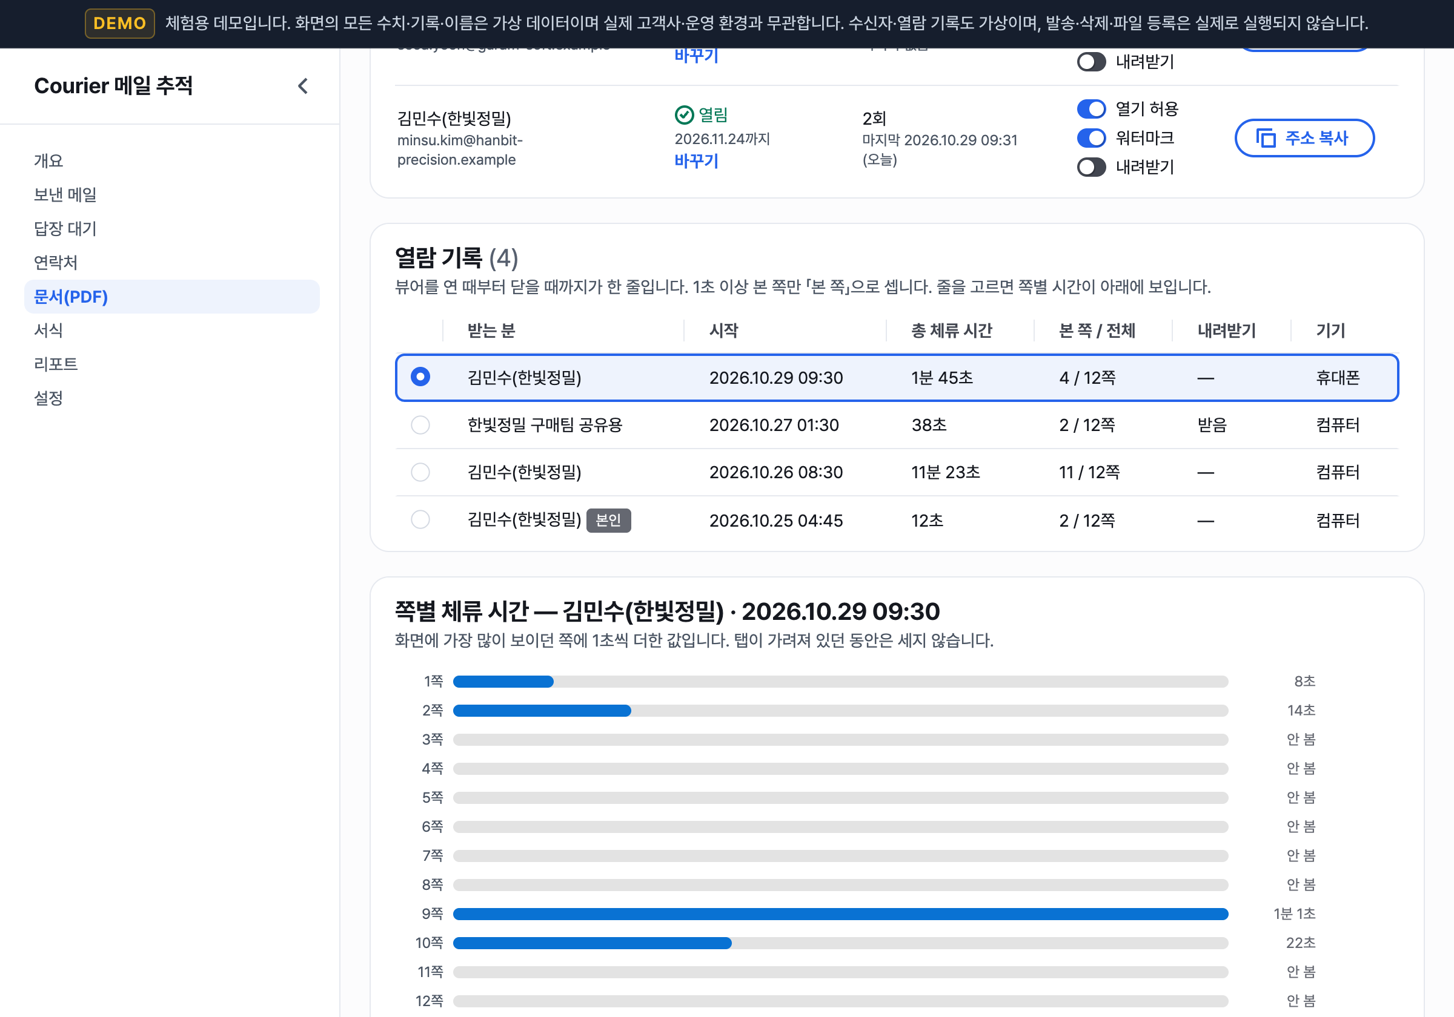Select radio for 2026.10.29 09:30 record
Viewport: 1454px width, 1017px height.
pyautogui.click(x=420, y=377)
